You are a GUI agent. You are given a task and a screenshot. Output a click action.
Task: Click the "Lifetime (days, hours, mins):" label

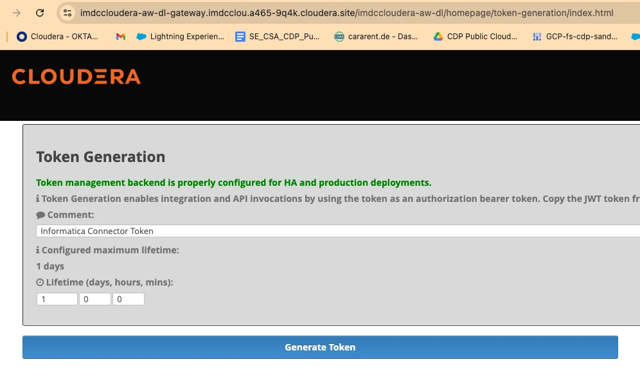click(x=109, y=282)
